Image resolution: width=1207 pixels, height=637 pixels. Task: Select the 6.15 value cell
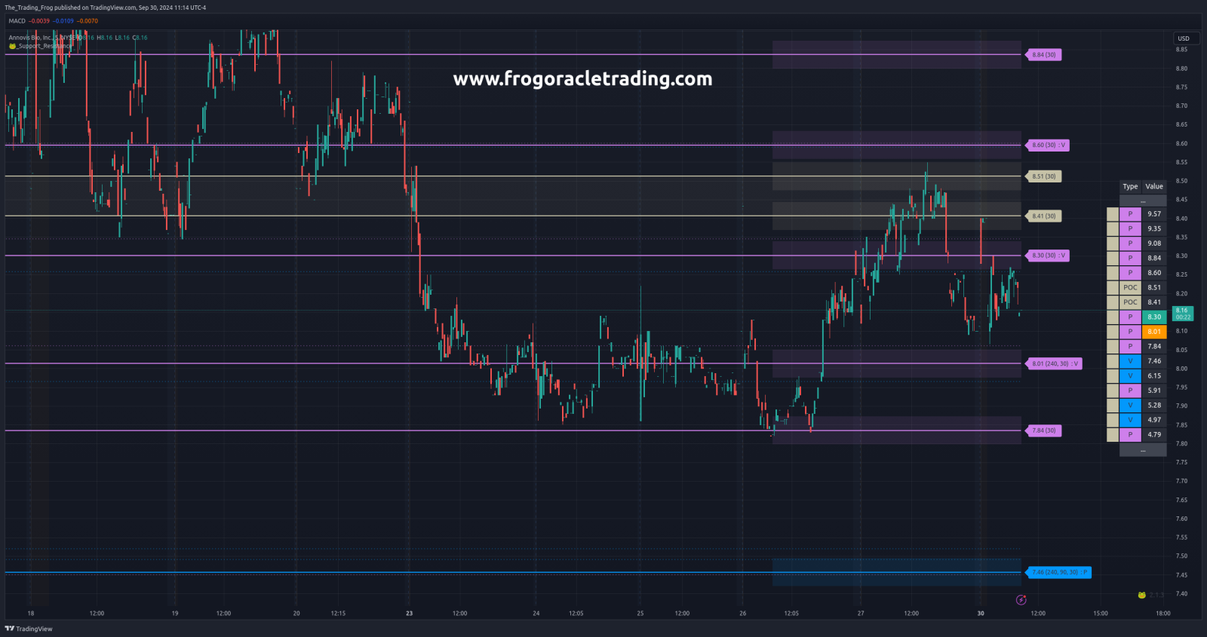click(1154, 375)
